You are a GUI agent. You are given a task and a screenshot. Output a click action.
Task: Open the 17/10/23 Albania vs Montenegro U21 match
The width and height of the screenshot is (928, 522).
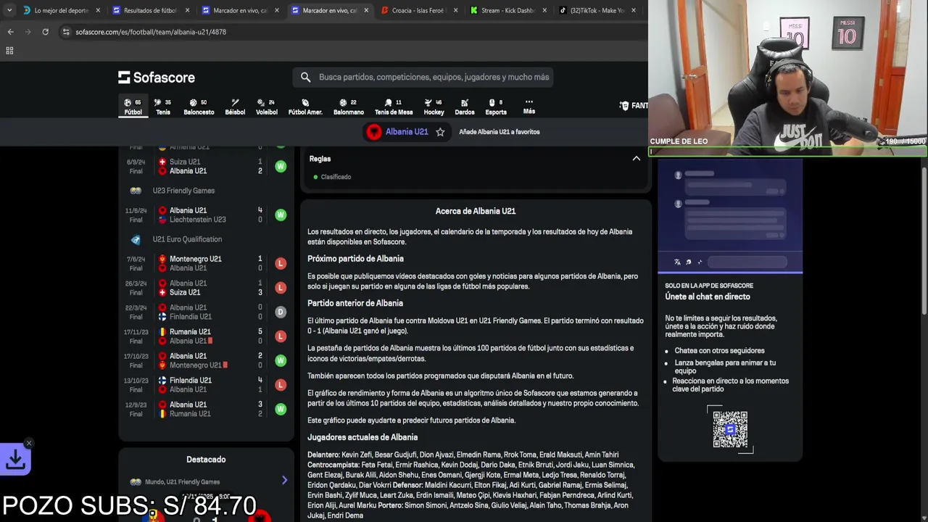(206, 360)
